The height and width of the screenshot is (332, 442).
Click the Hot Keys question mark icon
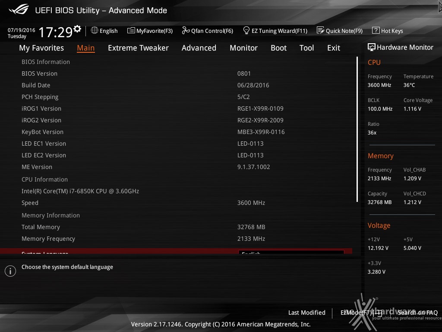[x=376, y=30]
